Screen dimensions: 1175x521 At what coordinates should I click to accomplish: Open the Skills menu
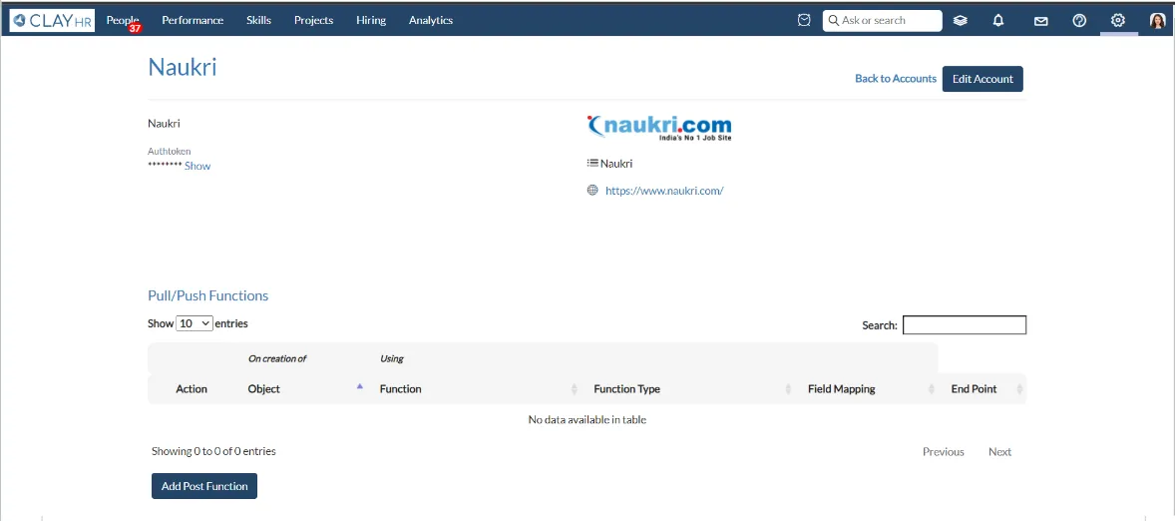258,20
